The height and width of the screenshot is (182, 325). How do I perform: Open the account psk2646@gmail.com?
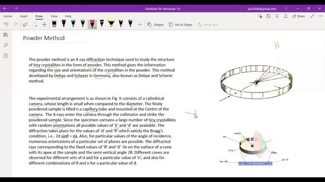pyautogui.click(x=262, y=9)
